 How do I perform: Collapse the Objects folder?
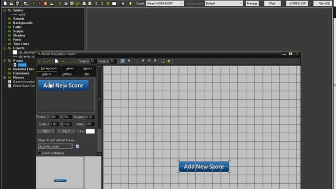click(x=5, y=48)
